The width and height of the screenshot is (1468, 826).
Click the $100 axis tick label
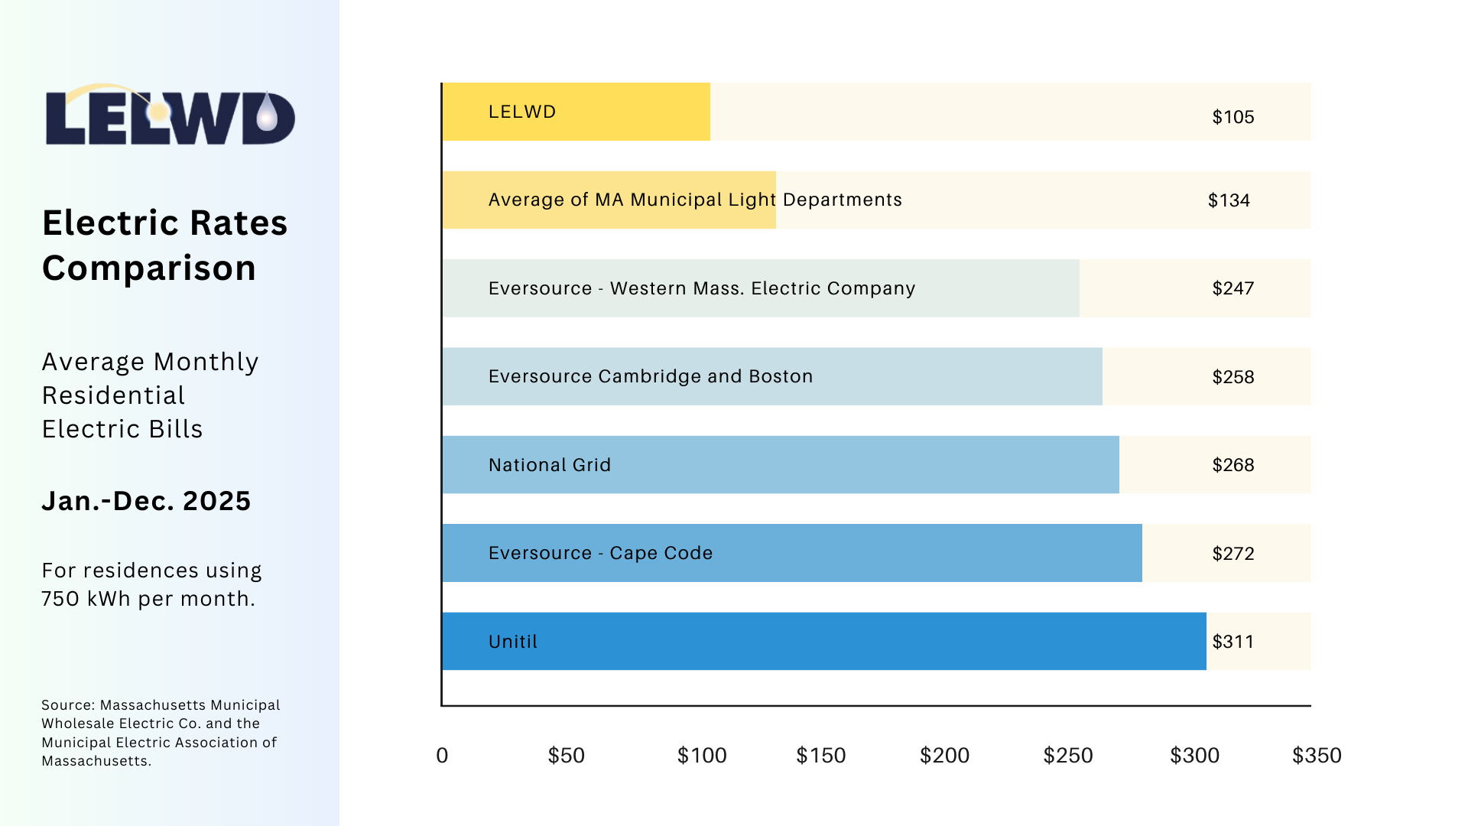[x=701, y=756]
